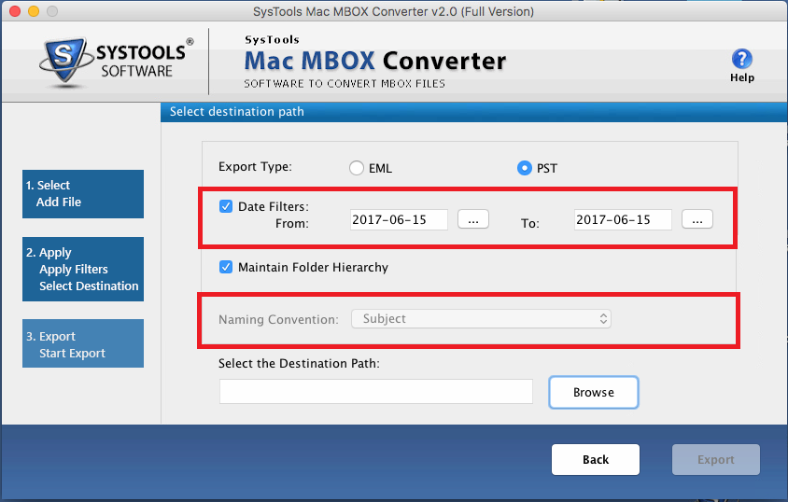Minimize the window with yellow button
The width and height of the screenshot is (788, 502).
pos(34,11)
